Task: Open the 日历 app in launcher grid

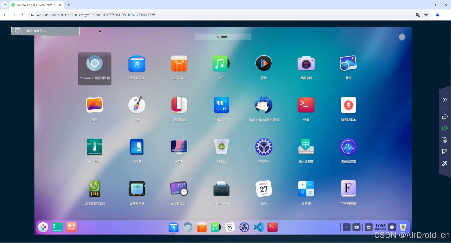Action: click(264, 189)
